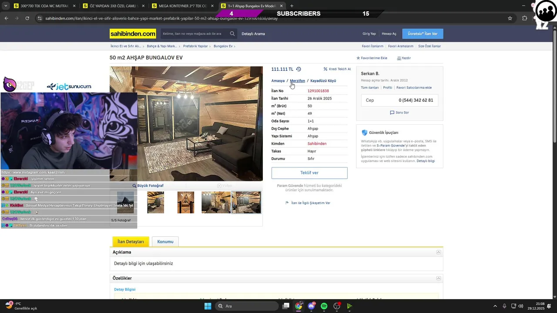Click the Soru Sor chat bubble icon
The height and width of the screenshot is (313, 557).
point(392,113)
